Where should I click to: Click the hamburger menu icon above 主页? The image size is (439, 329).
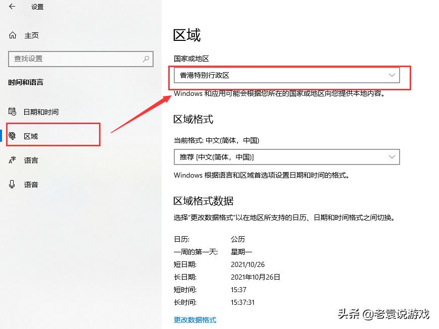(11, 7)
